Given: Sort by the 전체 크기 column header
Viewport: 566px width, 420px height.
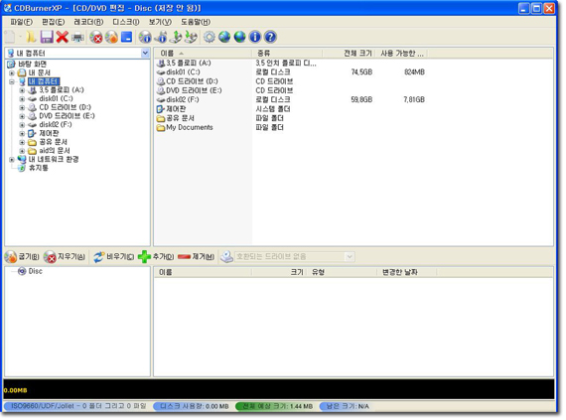Looking at the screenshot, I should 350,54.
